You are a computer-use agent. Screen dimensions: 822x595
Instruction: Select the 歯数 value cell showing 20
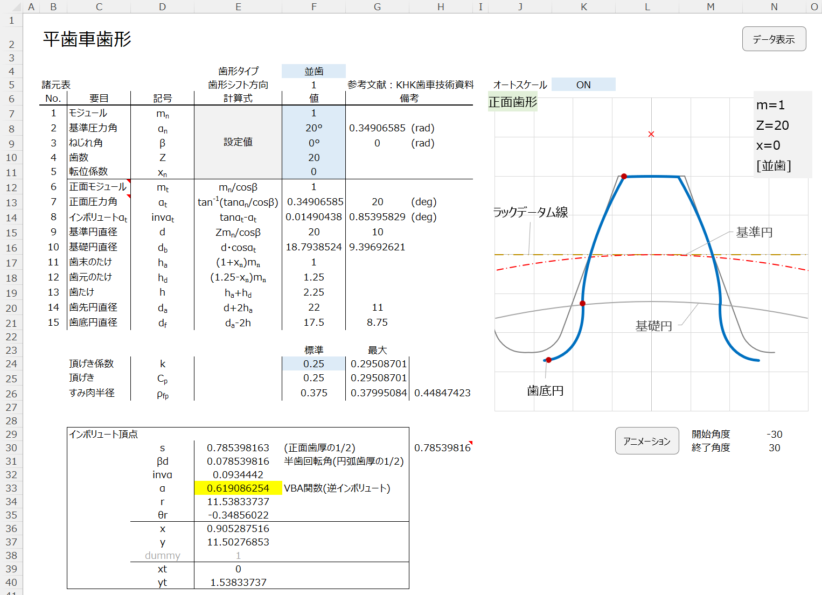pyautogui.click(x=314, y=158)
